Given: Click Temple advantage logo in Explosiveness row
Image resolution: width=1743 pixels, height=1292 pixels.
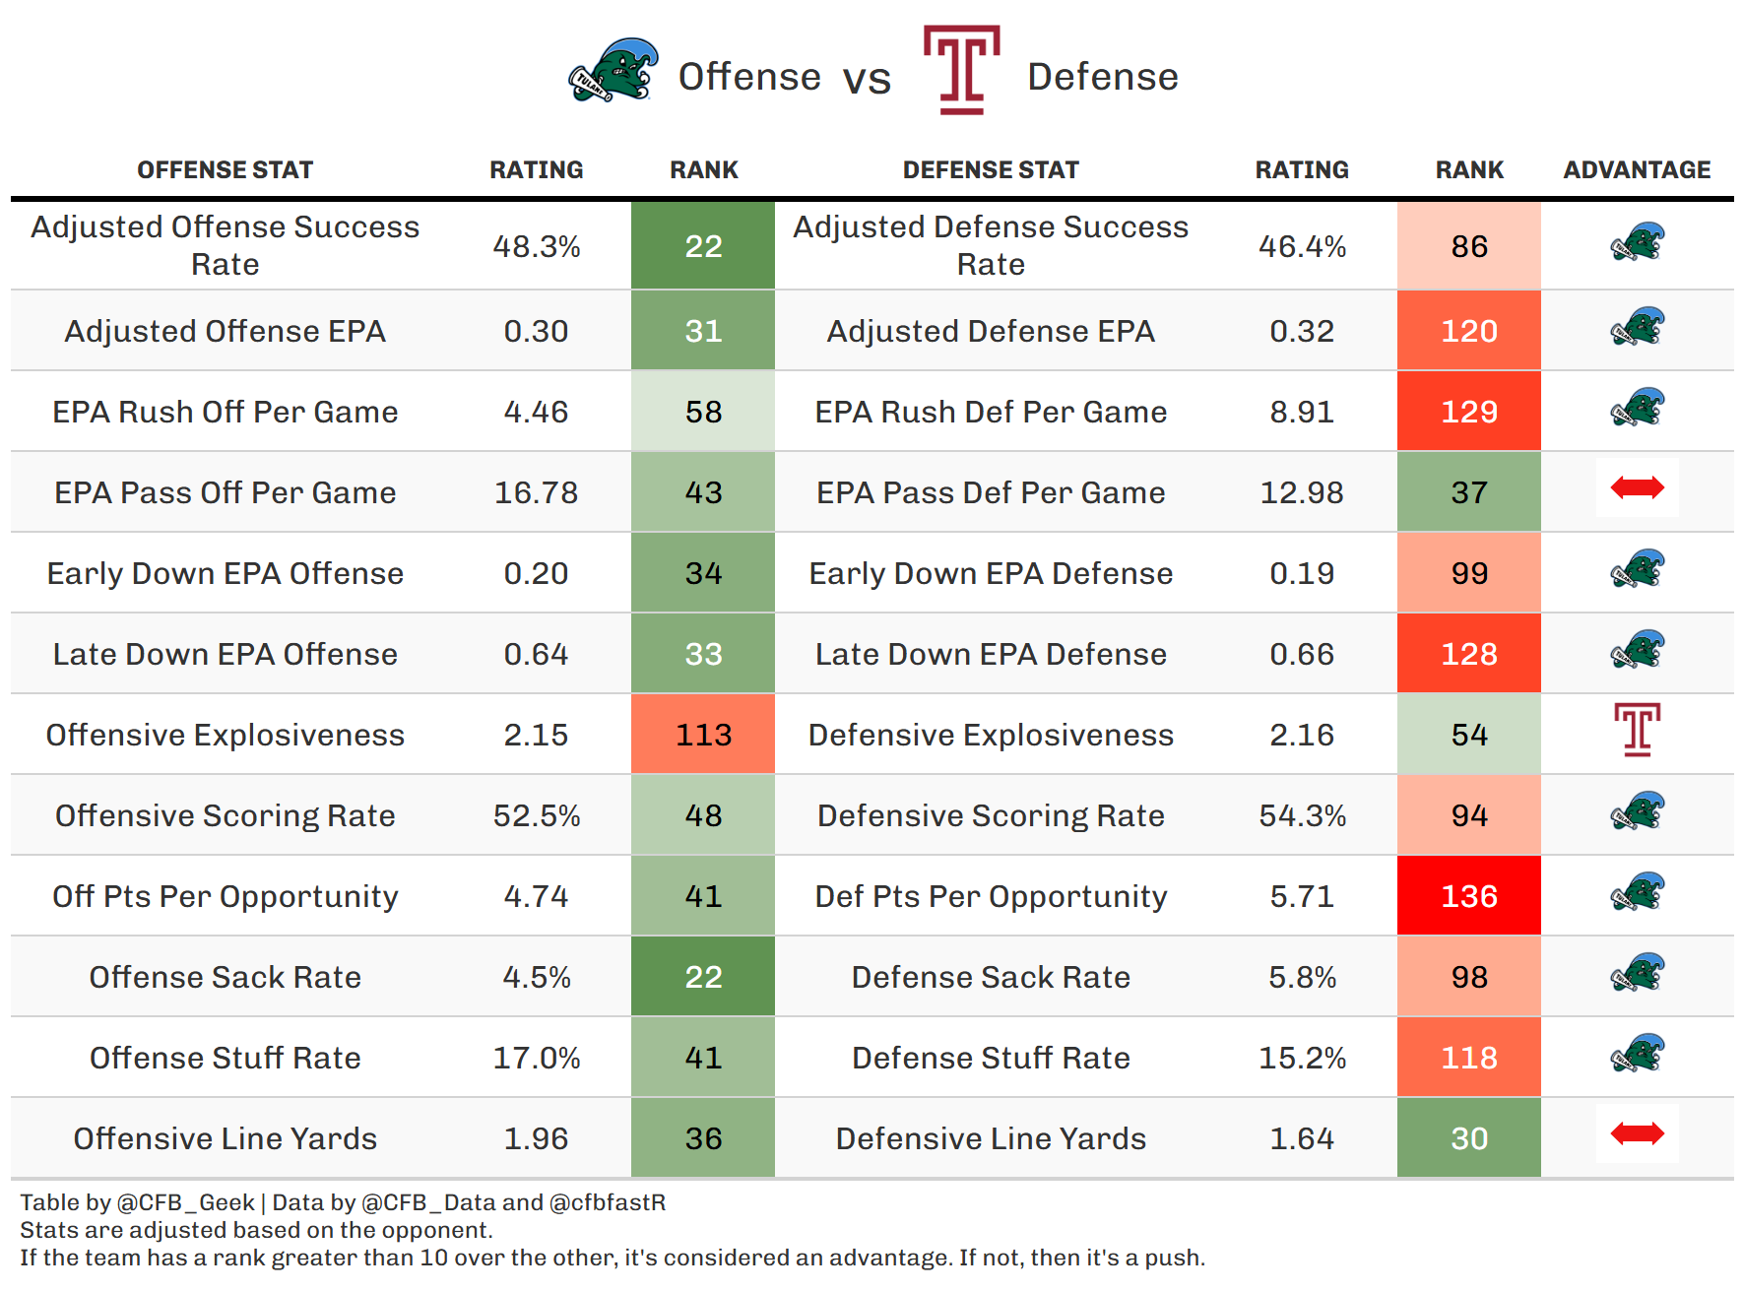Looking at the screenshot, I should click(x=1637, y=730).
